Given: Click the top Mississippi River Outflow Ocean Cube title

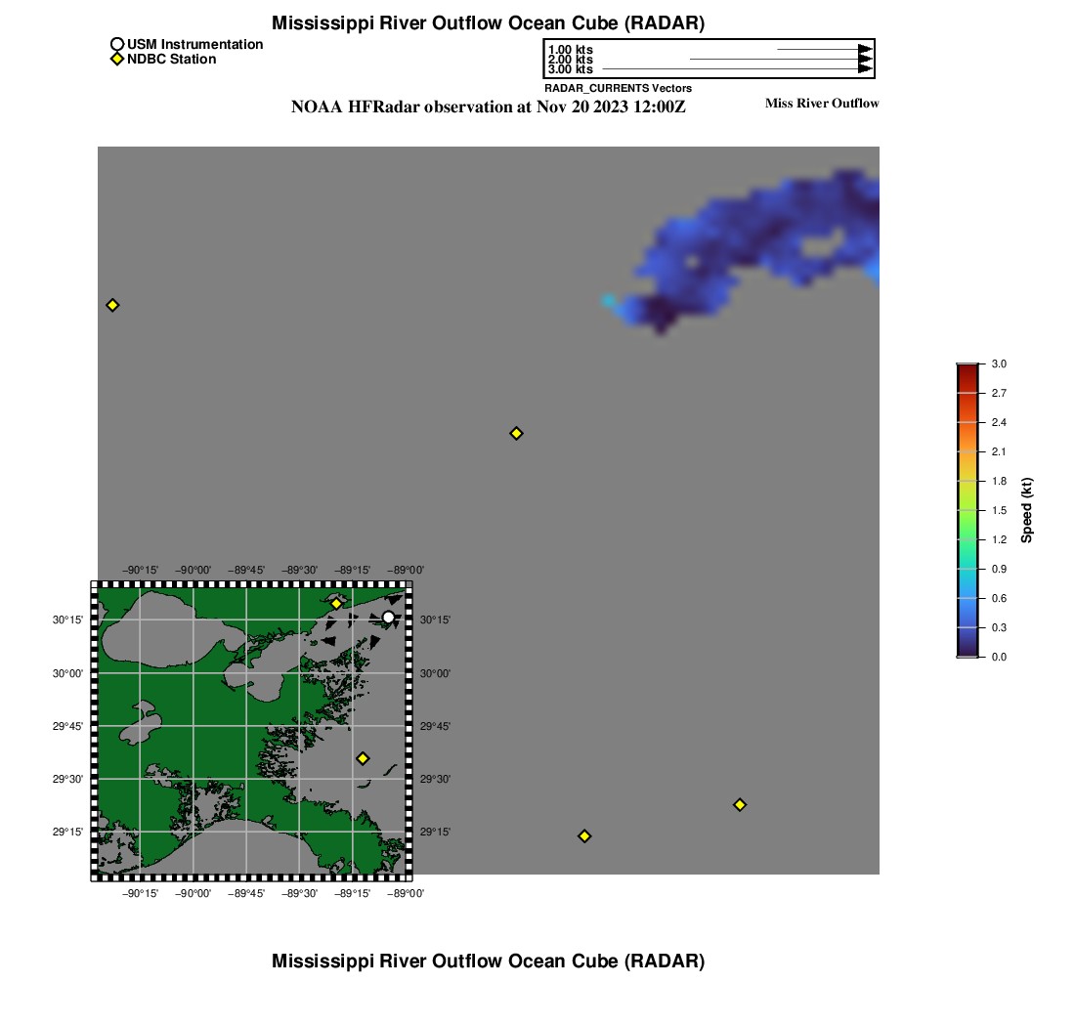Looking at the screenshot, I should (x=488, y=22).
